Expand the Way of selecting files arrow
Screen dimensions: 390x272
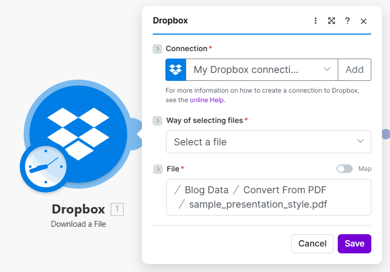pos(157,121)
